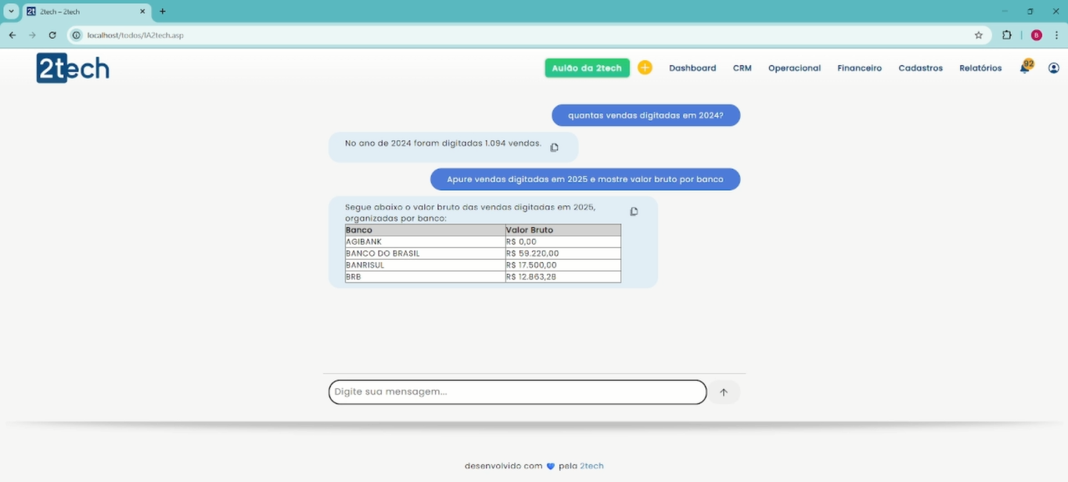The width and height of the screenshot is (1068, 482).
Task: Send message with the arrow button
Action: point(724,392)
